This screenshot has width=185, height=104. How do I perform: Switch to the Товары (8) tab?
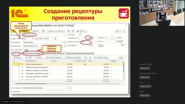16,53
